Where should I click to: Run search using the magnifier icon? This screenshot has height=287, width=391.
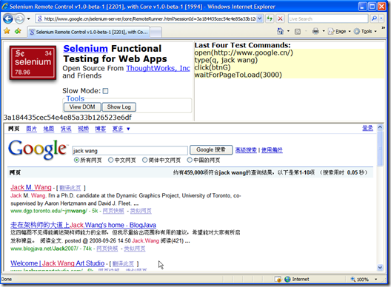[374, 18]
